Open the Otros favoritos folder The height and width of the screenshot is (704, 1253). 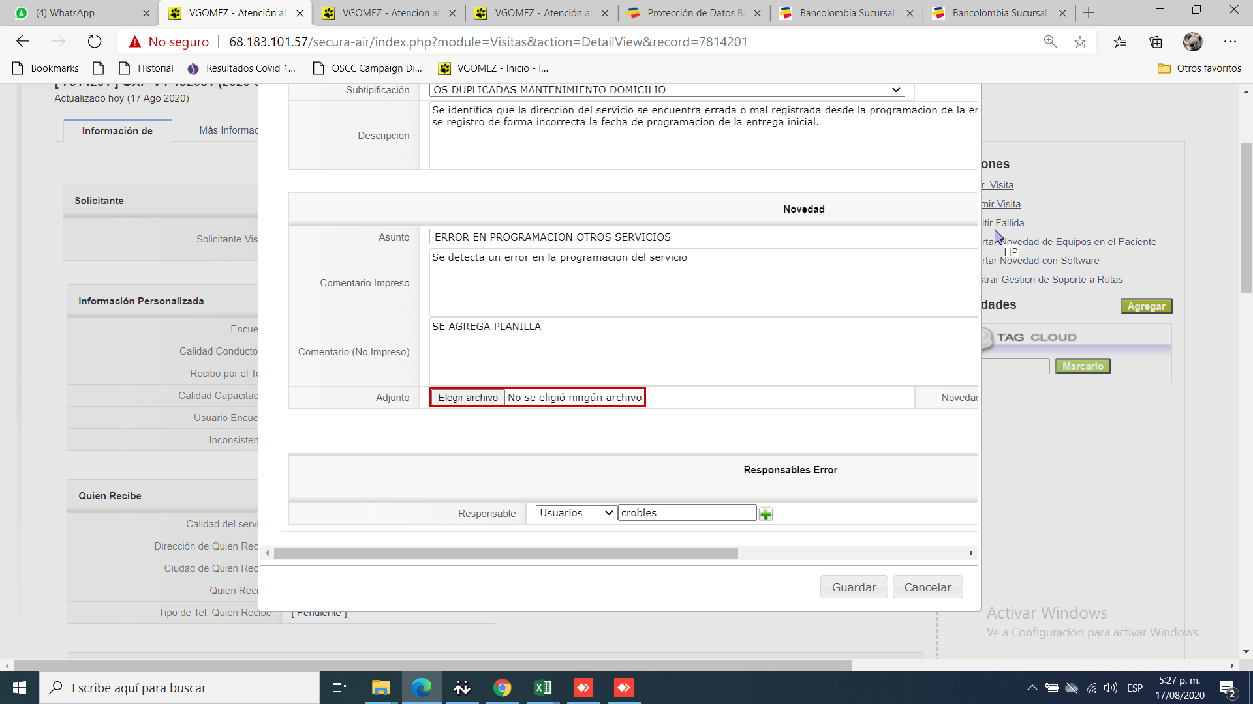pyautogui.click(x=1199, y=68)
